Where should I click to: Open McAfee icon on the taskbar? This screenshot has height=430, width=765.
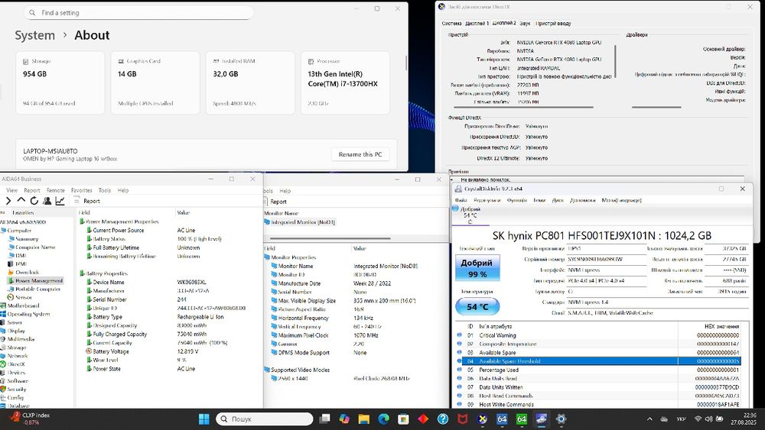click(x=463, y=419)
